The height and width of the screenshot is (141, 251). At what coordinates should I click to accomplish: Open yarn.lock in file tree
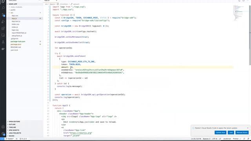(x=14, y=50)
